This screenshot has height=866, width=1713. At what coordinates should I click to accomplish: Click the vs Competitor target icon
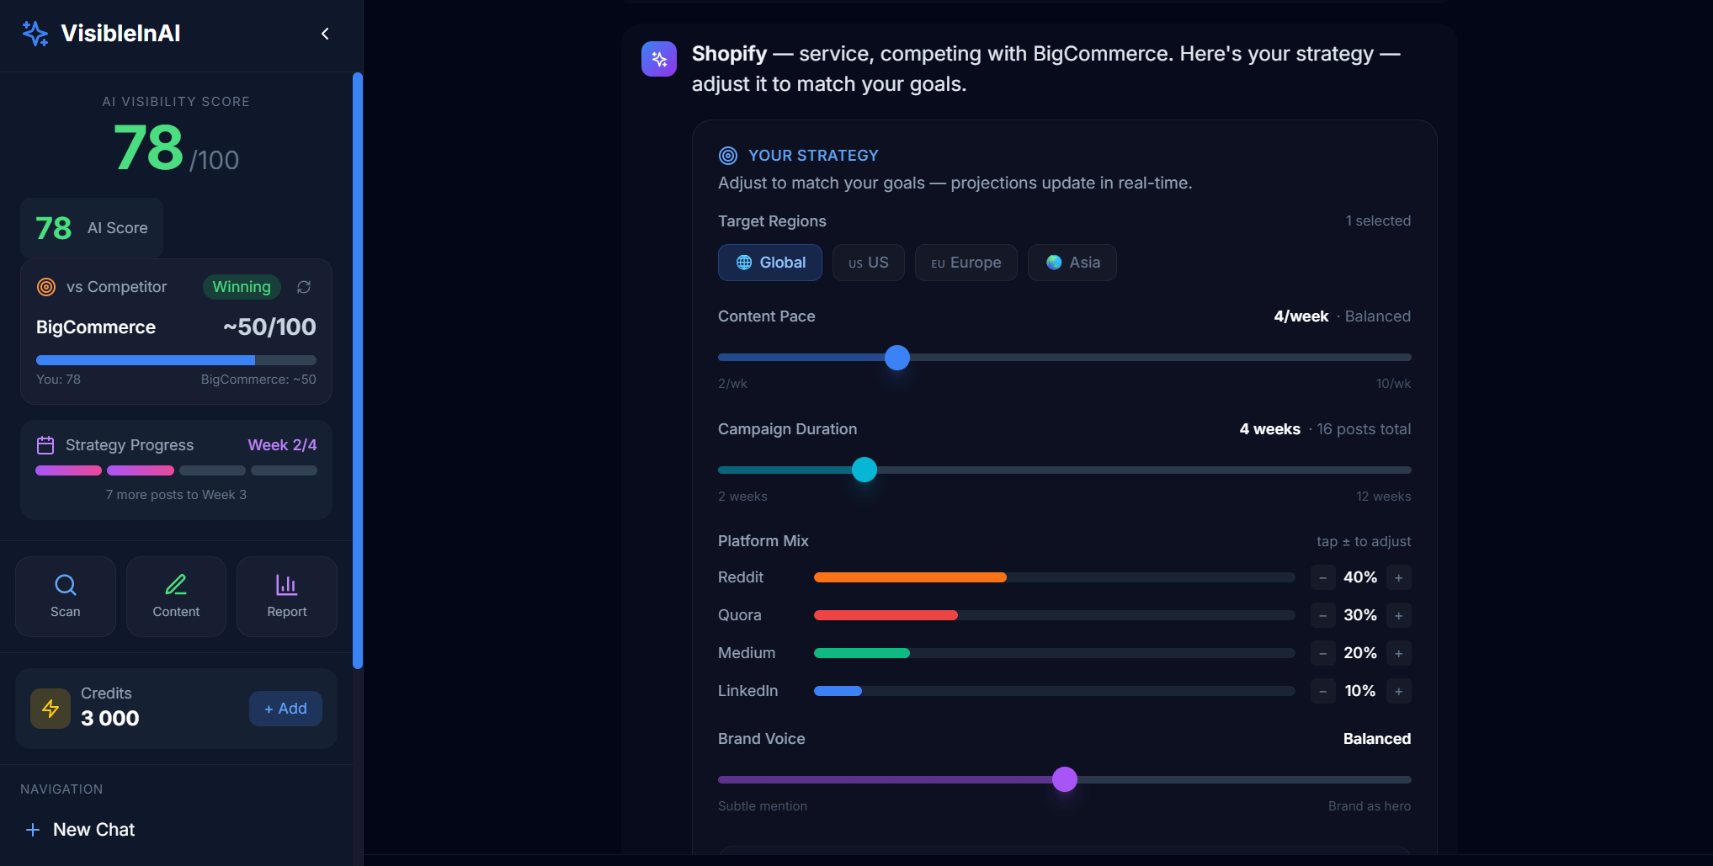click(46, 287)
